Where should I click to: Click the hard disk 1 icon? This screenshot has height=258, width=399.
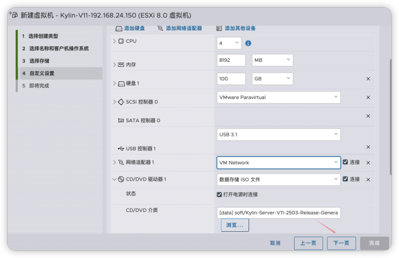click(x=121, y=84)
